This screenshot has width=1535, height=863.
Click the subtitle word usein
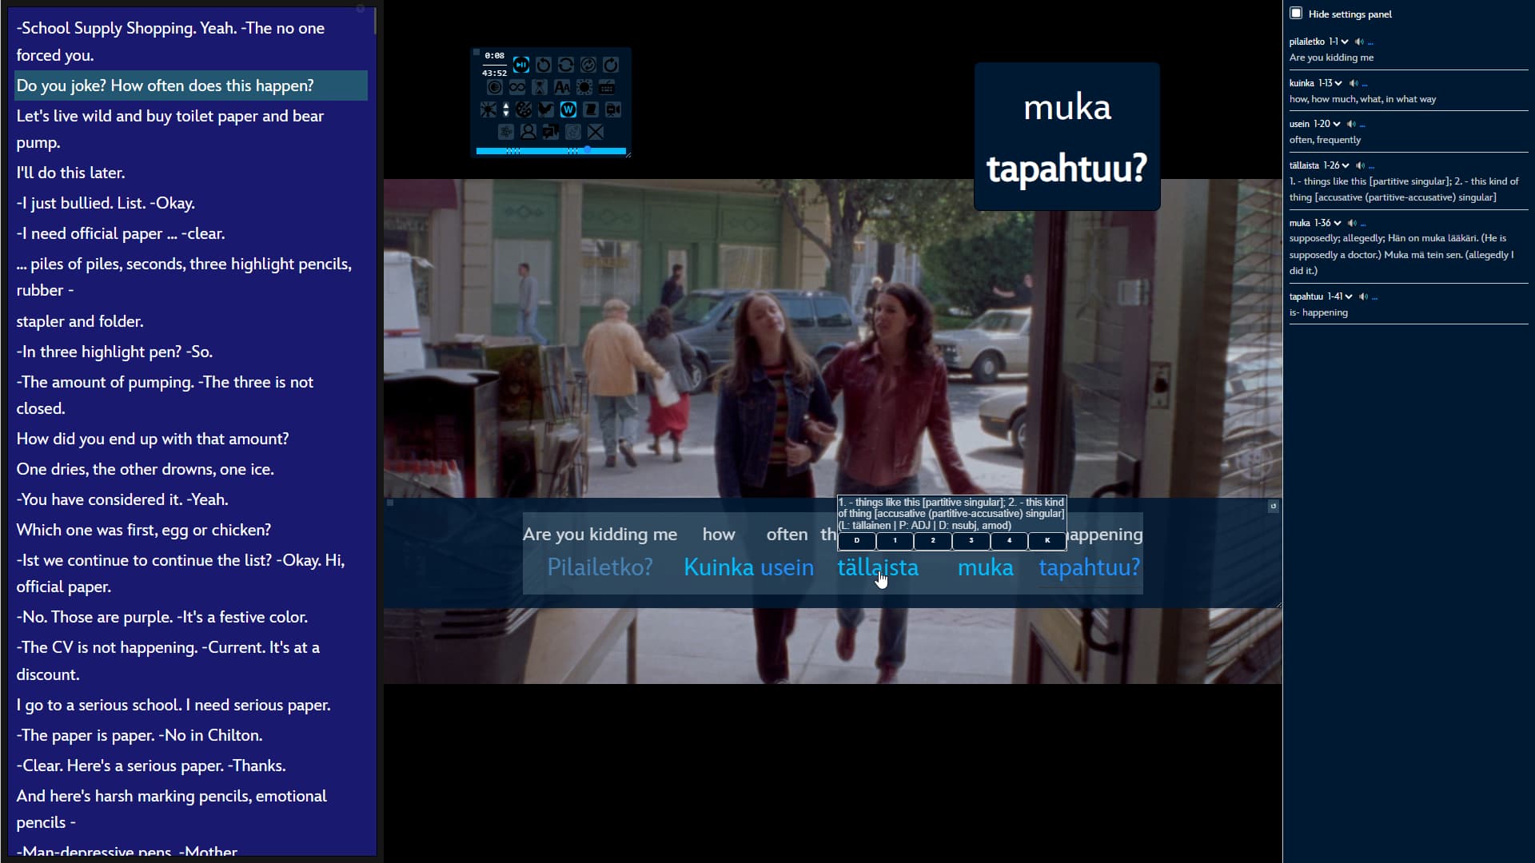[x=787, y=567]
